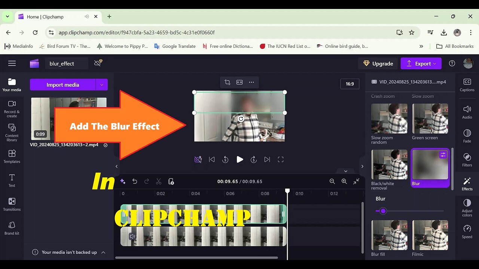
Task: Toggle the Blur effect thumbnail
Action: coord(430,168)
